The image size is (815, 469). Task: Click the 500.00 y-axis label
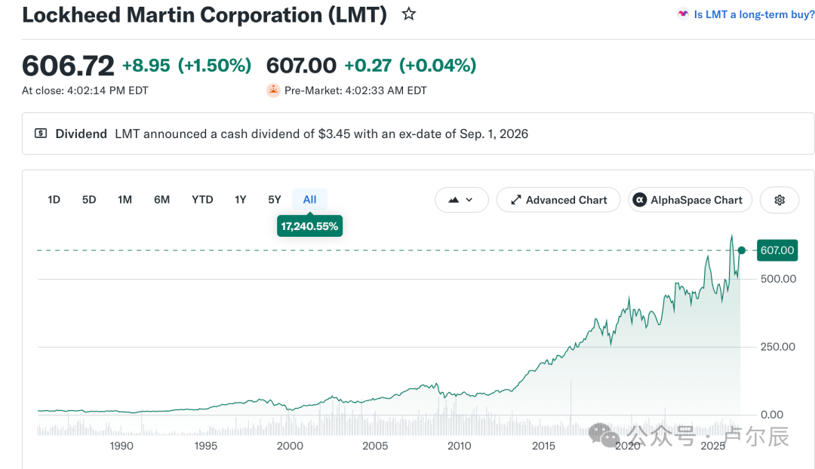pyautogui.click(x=778, y=279)
